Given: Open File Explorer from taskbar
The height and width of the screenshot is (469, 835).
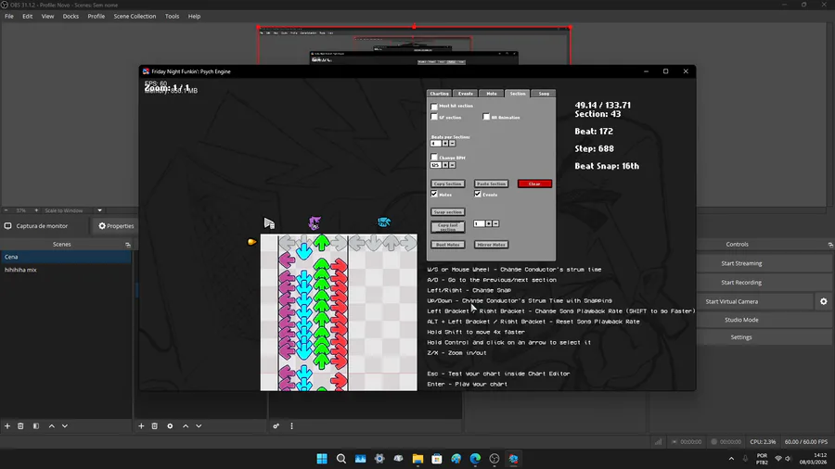Looking at the screenshot, I should (417, 459).
